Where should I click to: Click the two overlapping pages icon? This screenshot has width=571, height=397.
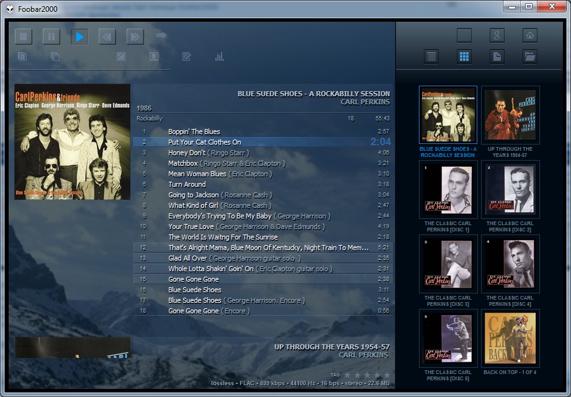click(x=22, y=56)
